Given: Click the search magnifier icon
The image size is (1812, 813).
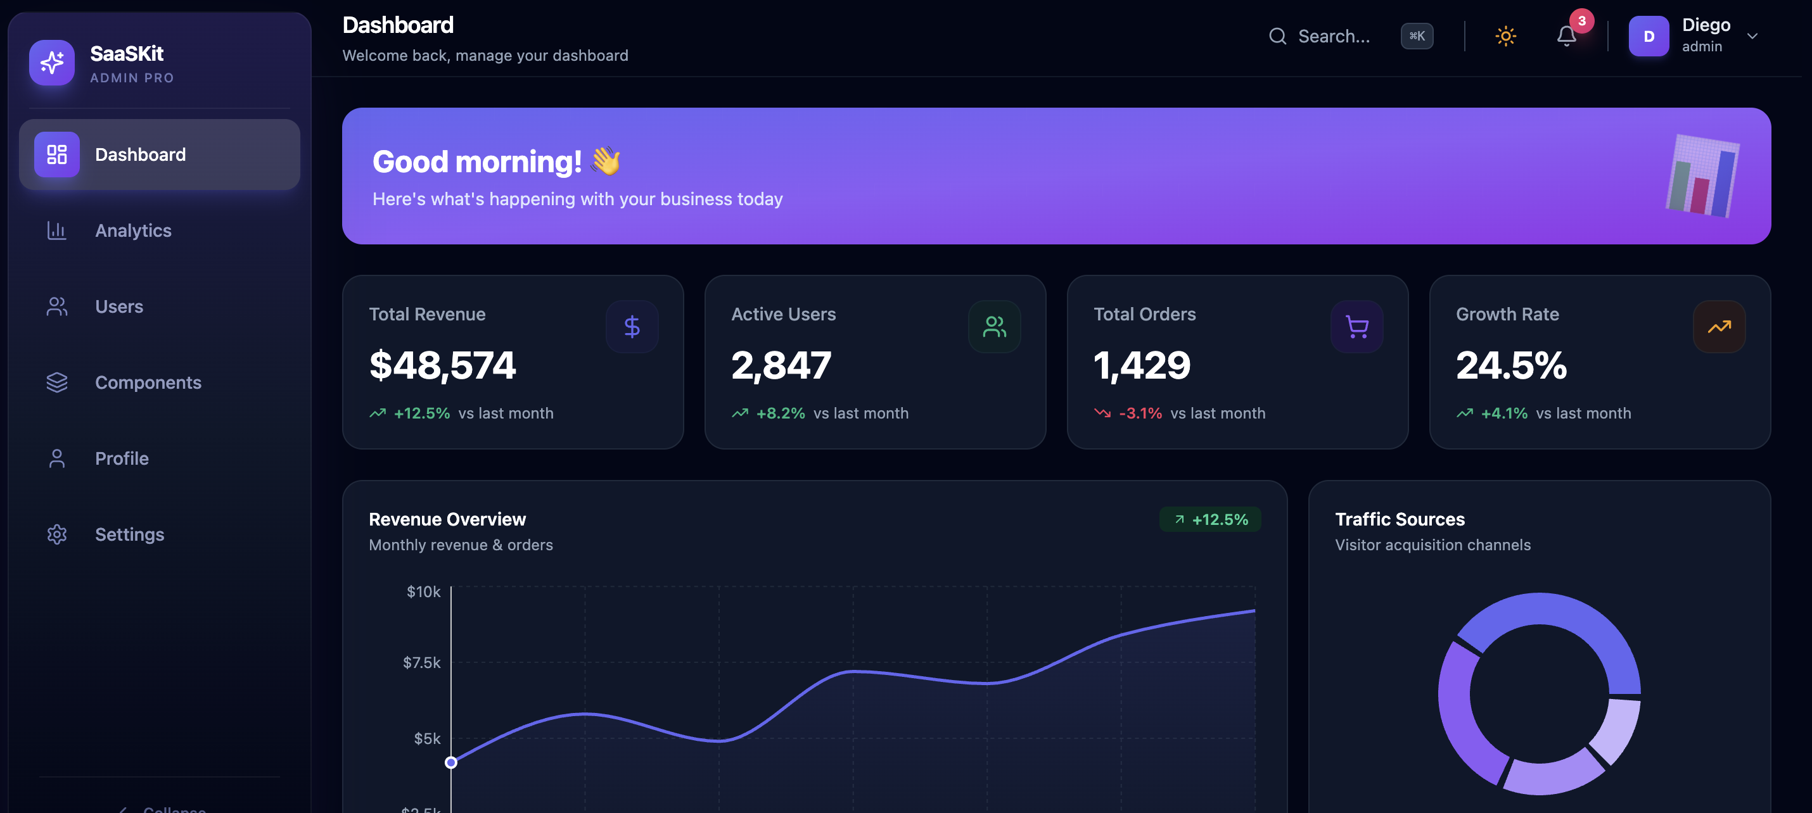Looking at the screenshot, I should 1277,36.
